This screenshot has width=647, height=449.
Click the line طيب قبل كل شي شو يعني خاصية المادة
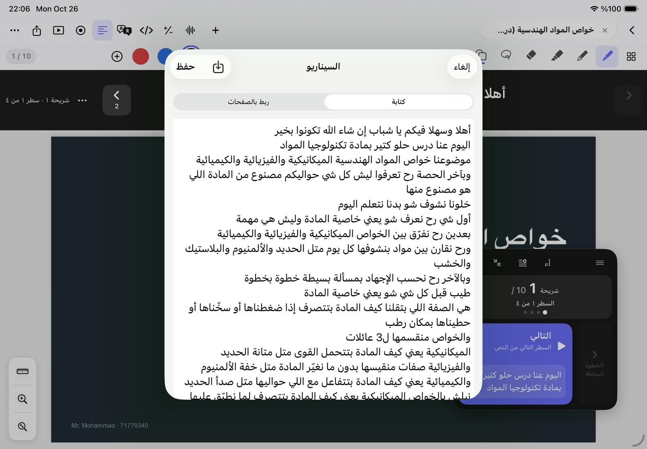387,293
